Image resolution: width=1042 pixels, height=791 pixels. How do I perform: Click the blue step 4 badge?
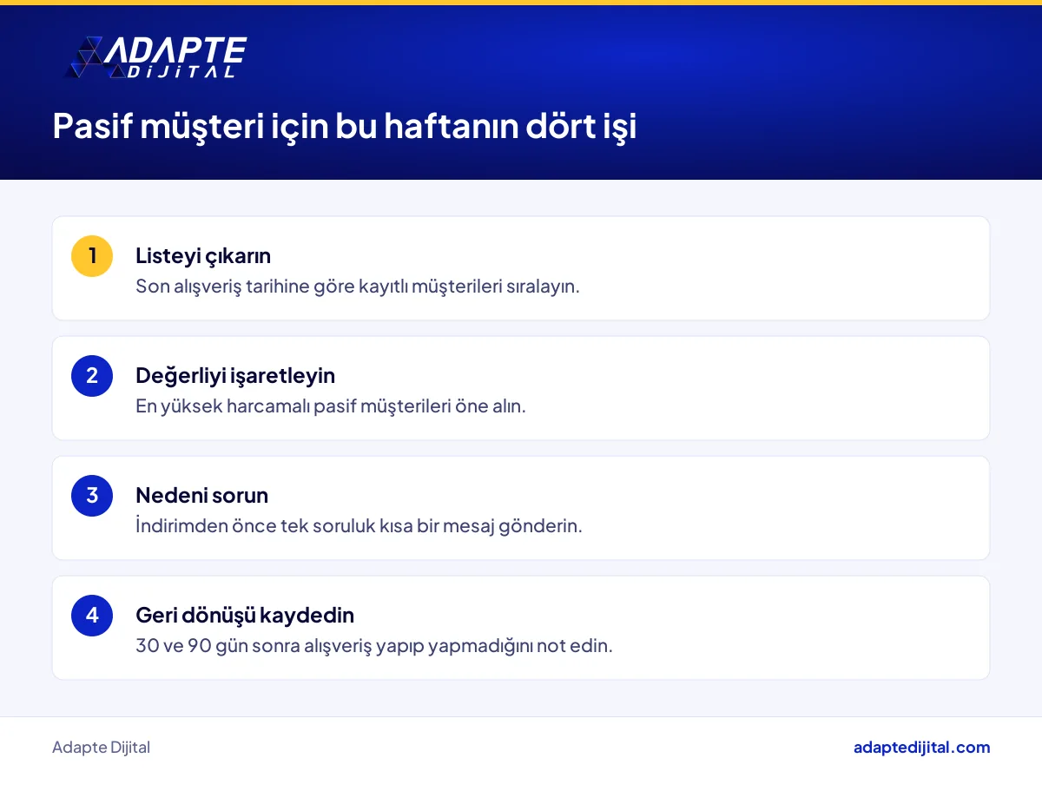click(x=92, y=616)
